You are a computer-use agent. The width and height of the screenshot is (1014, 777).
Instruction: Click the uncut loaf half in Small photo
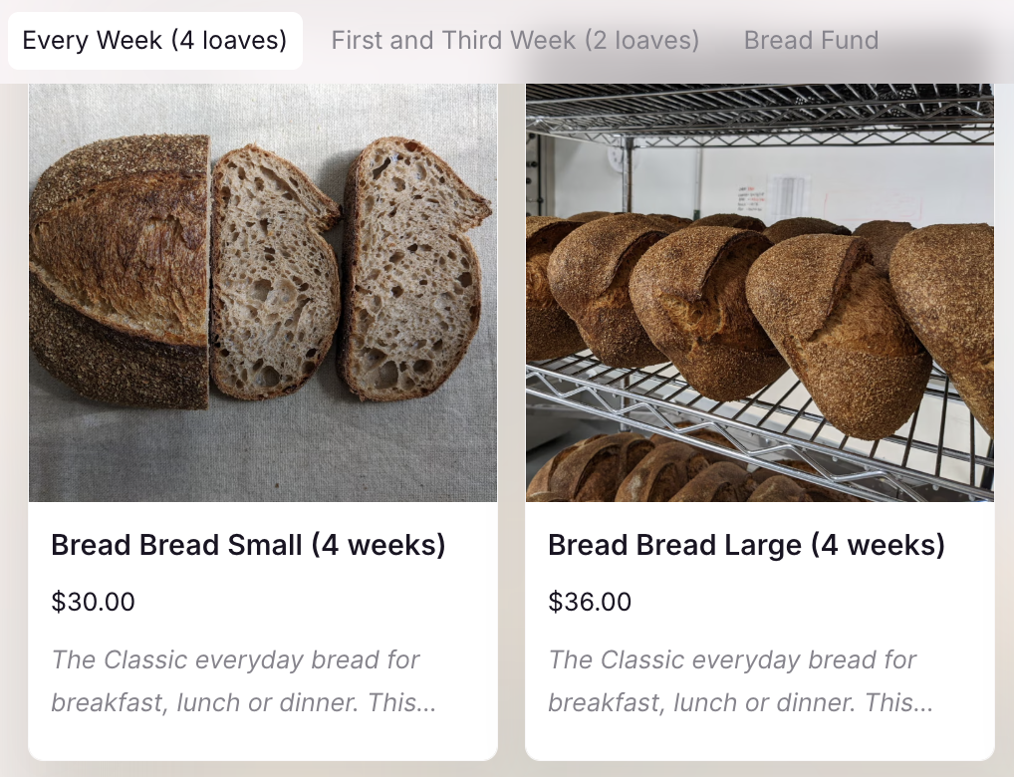point(119,269)
